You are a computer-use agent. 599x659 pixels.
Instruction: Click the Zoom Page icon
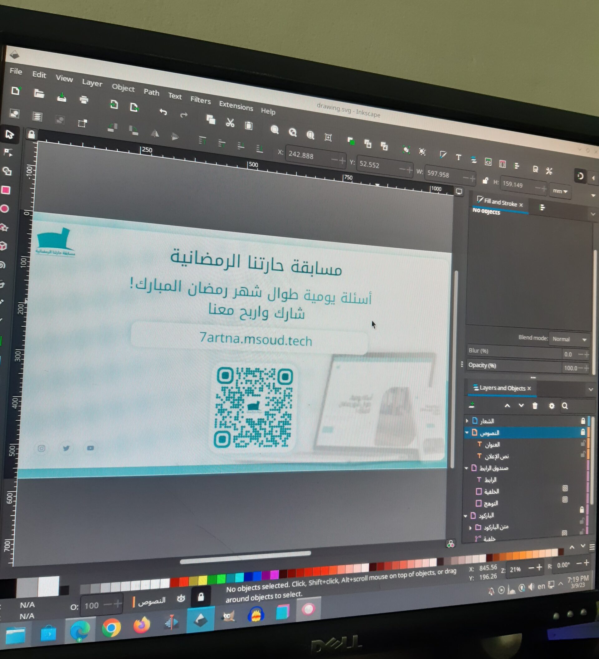tap(310, 135)
